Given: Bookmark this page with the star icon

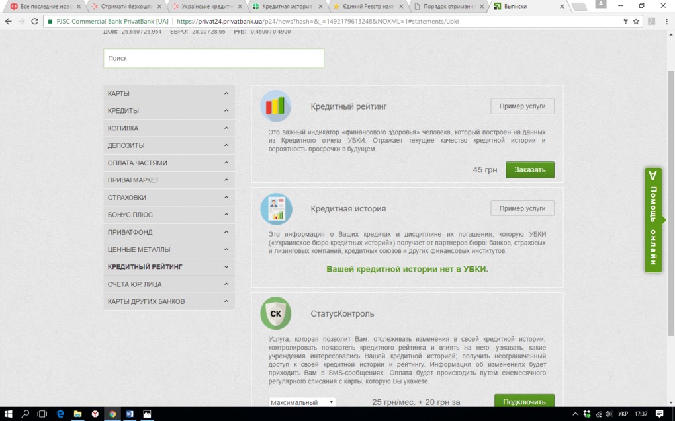Looking at the screenshot, I should tap(636, 21).
